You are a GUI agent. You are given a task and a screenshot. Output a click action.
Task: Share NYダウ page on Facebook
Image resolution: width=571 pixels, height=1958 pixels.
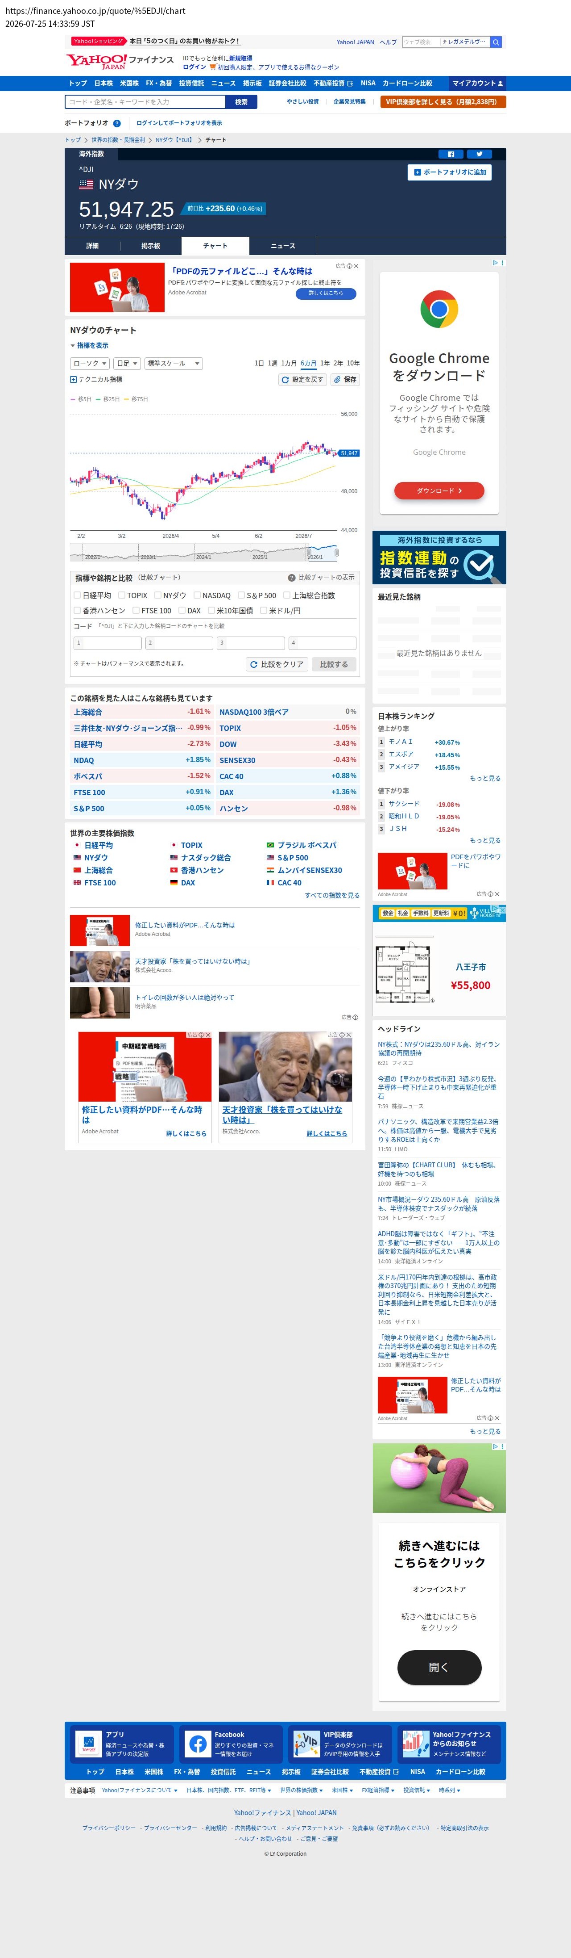click(450, 154)
